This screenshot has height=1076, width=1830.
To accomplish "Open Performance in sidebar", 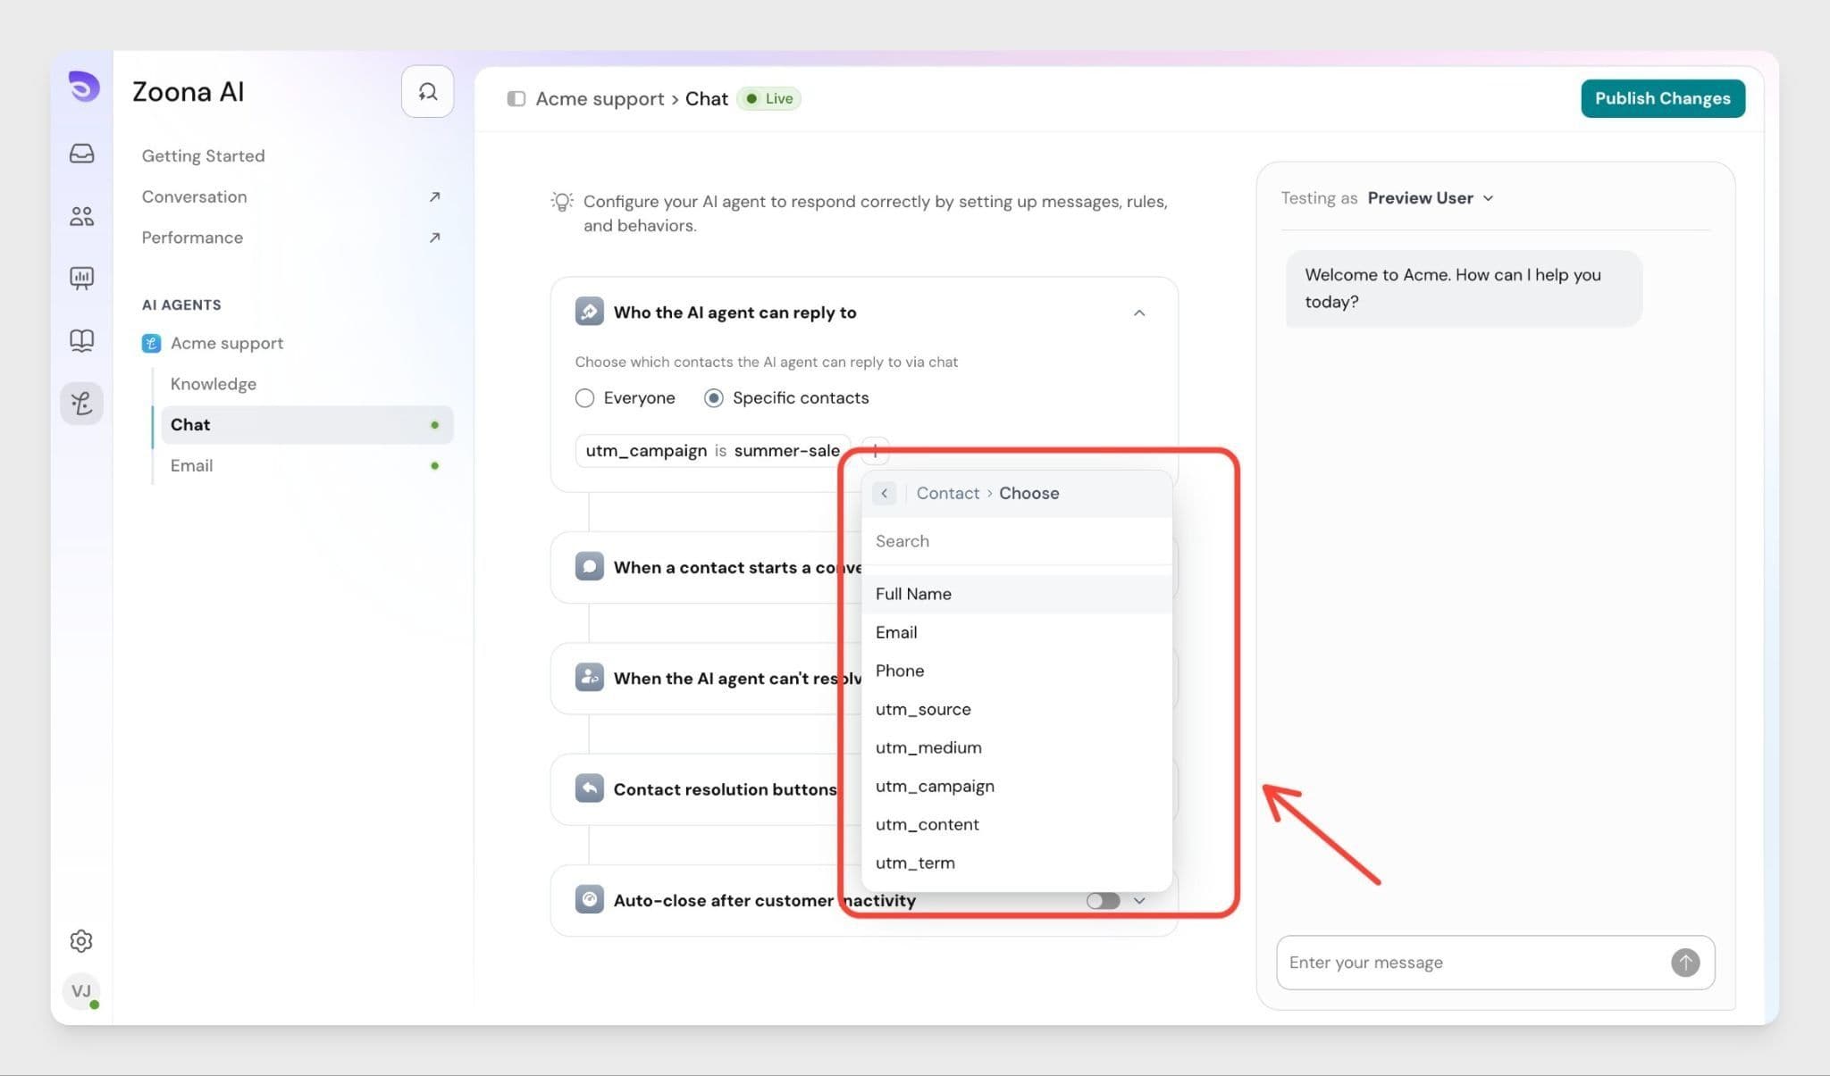I will (x=192, y=238).
